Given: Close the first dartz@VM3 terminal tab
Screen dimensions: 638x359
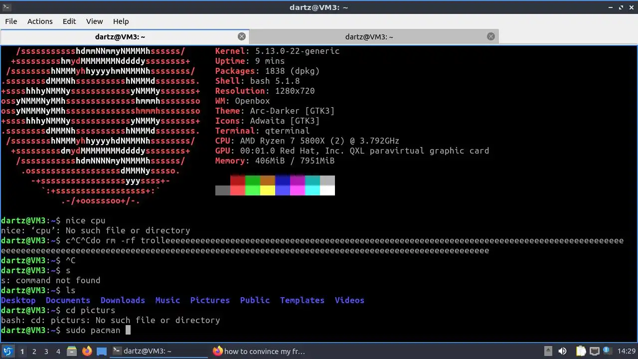Looking at the screenshot, I should (x=242, y=36).
